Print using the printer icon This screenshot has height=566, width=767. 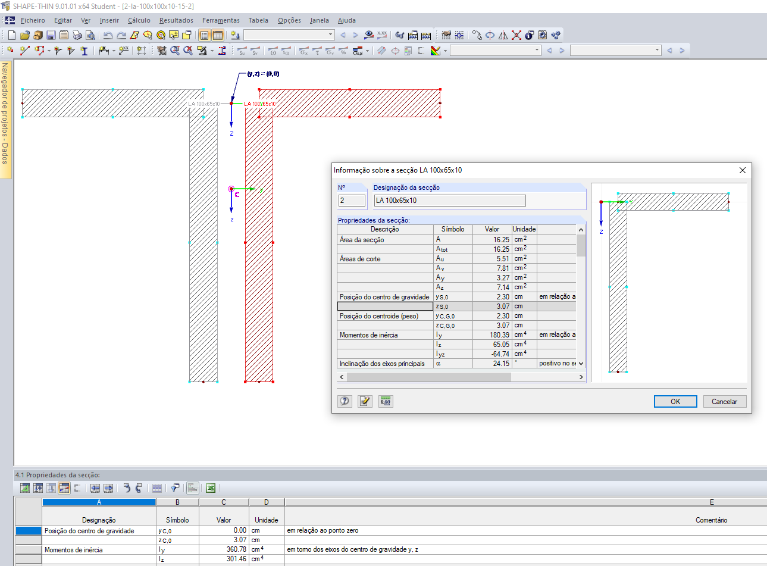click(x=77, y=35)
